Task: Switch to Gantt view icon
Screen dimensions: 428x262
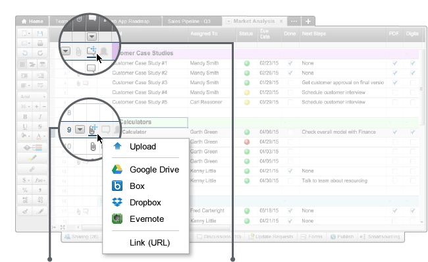Action: tap(32, 65)
